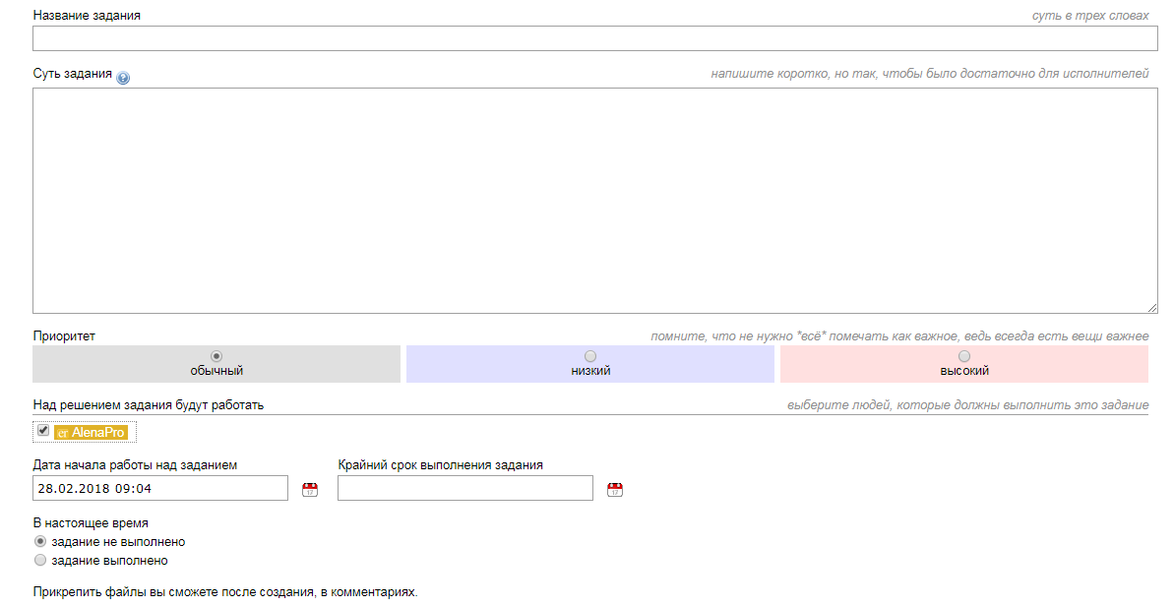Click the Суть задания label
This screenshot has width=1174, height=607.
click(73, 74)
